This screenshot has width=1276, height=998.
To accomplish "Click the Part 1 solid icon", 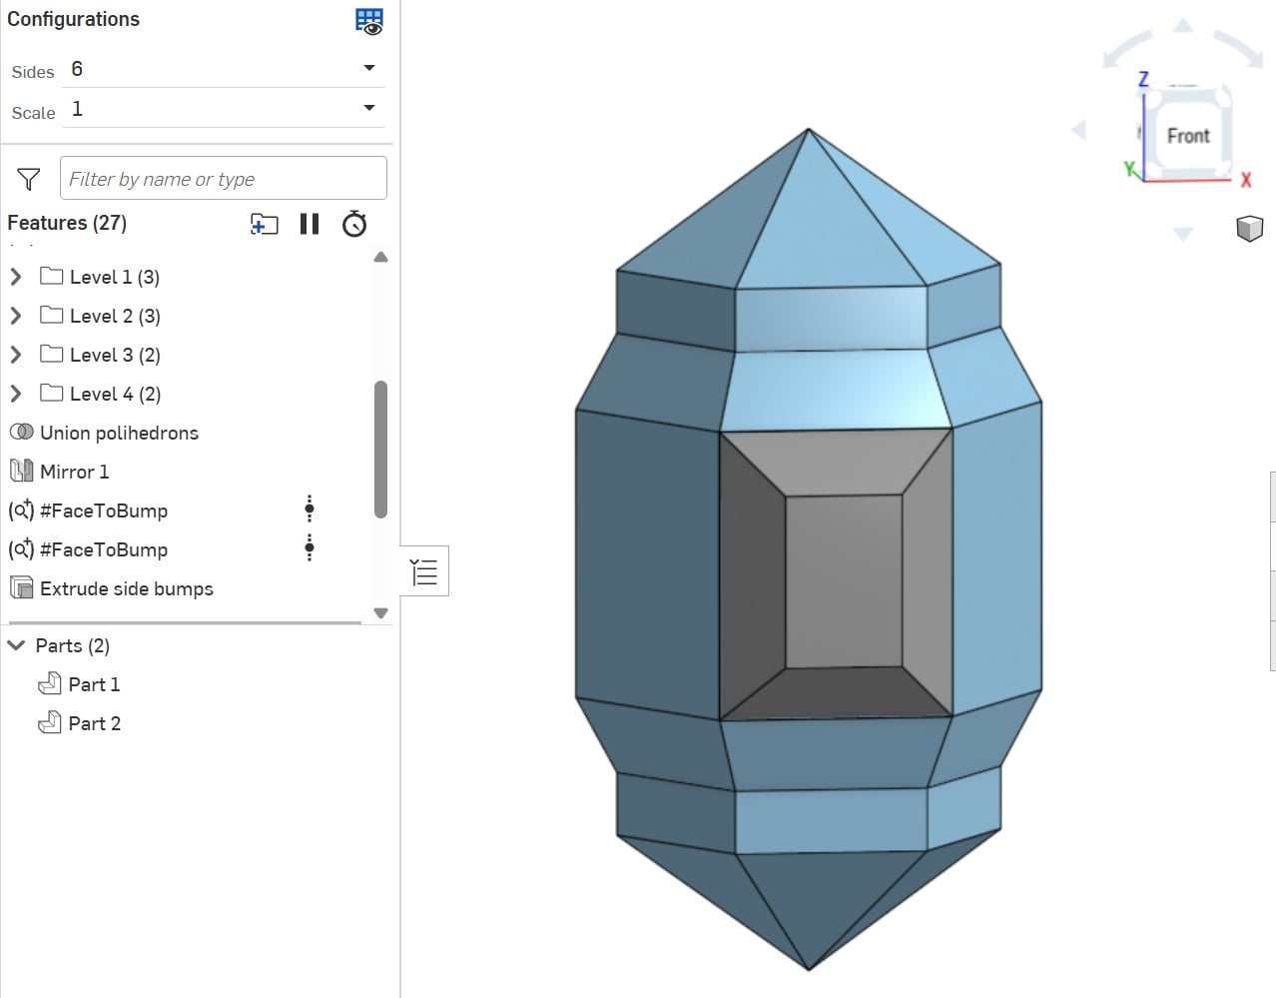I will [x=49, y=684].
